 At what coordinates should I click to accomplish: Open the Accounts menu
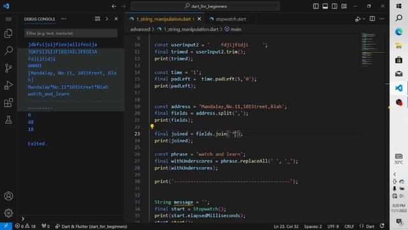pos(8,196)
